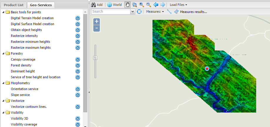Select the pan hand tool
The image size is (270, 127).
(127, 5)
